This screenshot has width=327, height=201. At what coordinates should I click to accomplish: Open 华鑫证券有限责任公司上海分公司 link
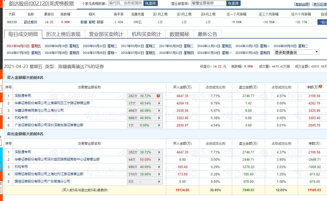pyautogui.click(x=39, y=110)
